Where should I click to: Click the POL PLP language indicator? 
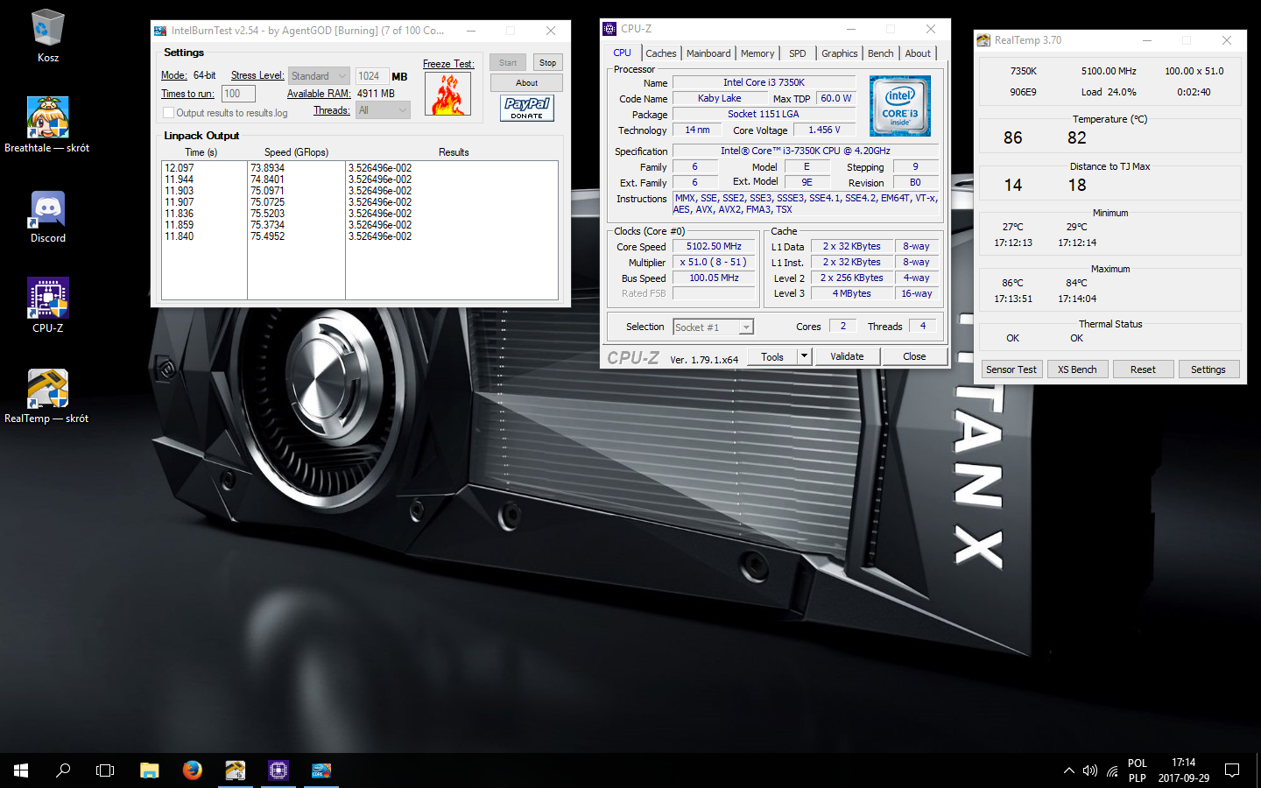point(1138,770)
